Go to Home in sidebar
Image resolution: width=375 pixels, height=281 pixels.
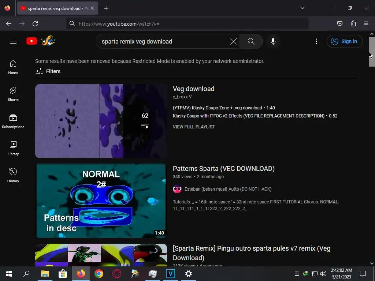(x=13, y=67)
